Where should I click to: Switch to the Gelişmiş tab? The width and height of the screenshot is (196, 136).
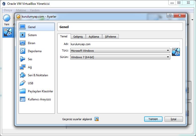click(78, 37)
